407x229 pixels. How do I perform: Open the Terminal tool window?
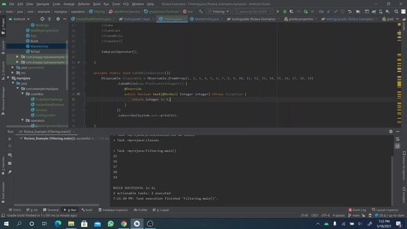(51, 210)
